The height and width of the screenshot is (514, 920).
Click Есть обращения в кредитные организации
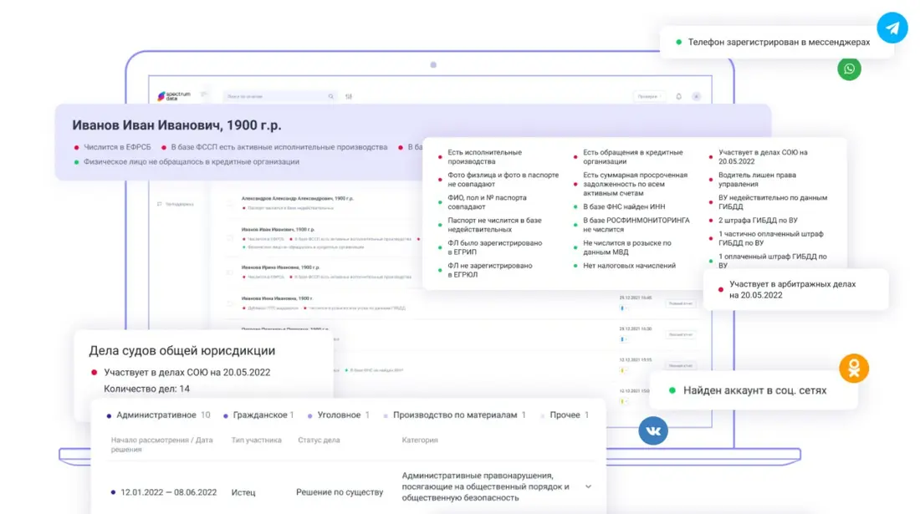(x=633, y=156)
